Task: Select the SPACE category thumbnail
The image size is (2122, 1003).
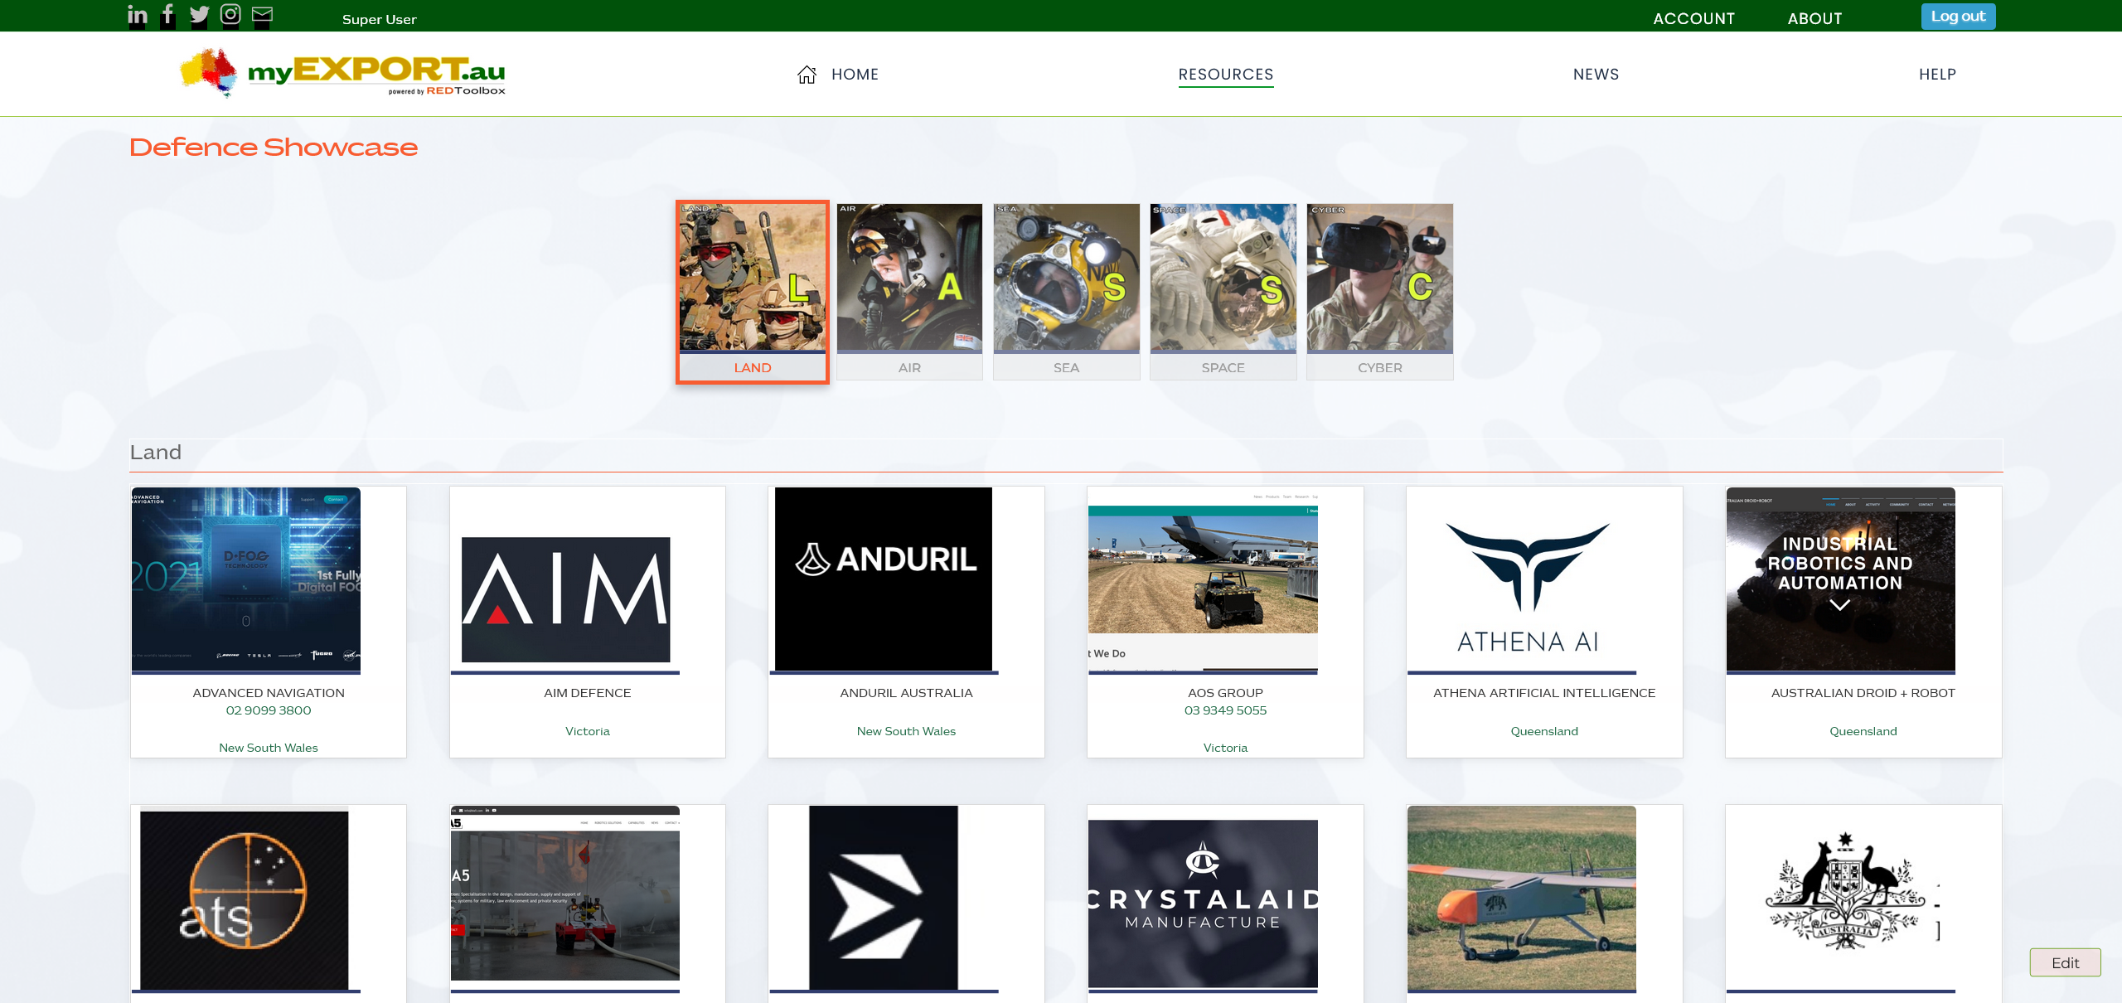Action: pos(1223,278)
